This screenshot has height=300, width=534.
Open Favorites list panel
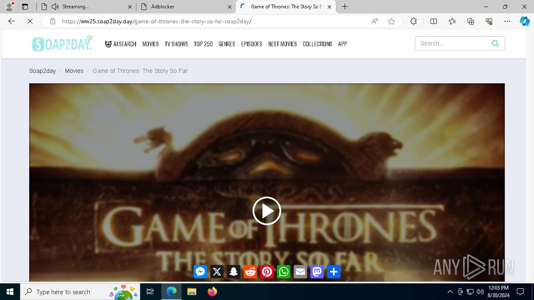(x=452, y=21)
